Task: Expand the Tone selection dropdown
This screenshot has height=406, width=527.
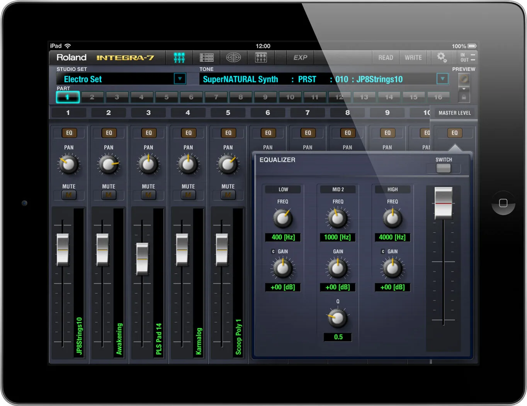Action: coord(442,79)
